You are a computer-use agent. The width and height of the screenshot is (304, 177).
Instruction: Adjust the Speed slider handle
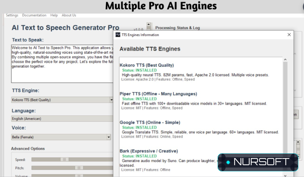(x=64, y=160)
